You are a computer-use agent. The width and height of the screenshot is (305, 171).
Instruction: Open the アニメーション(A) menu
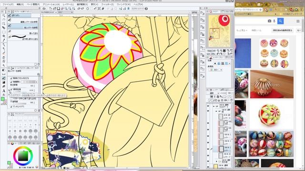pos(51,4)
